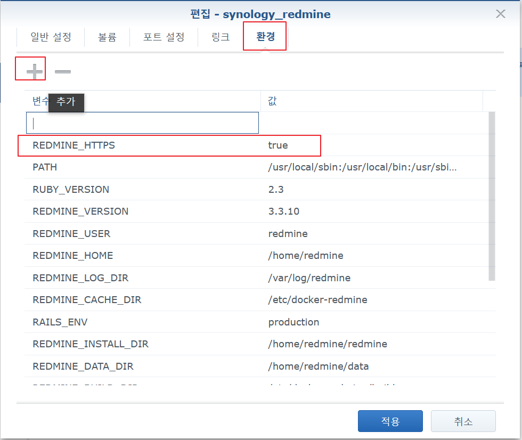Click the 적용 apply button
Image resolution: width=522 pixels, height=440 pixels.
390,421
